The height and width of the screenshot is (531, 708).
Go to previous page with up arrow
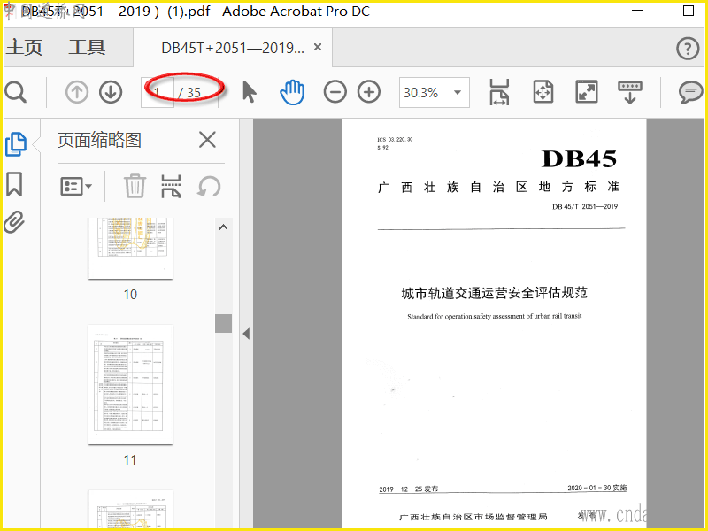(x=77, y=92)
